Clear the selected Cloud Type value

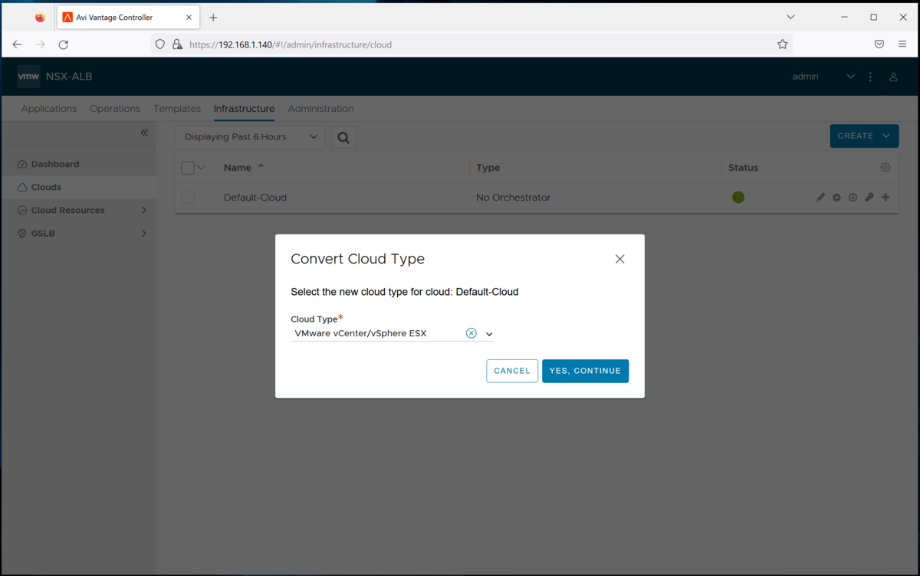click(x=471, y=333)
